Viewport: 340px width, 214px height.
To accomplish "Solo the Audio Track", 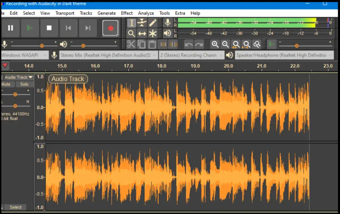I will [x=24, y=84].
